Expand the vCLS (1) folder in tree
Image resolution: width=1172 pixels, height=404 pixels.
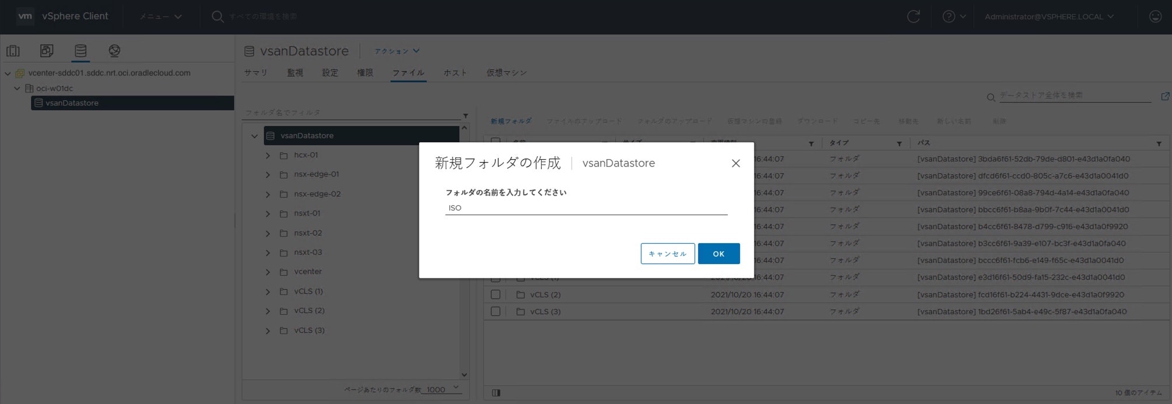[x=268, y=291]
